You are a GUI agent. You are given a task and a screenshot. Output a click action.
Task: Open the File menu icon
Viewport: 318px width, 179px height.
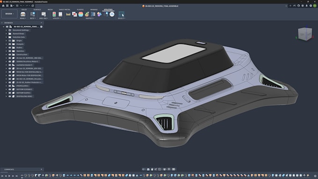pos(12,6)
